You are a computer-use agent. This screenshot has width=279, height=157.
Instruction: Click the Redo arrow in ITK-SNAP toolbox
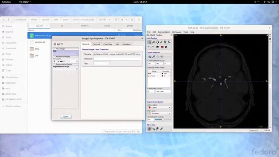(x=153, y=47)
